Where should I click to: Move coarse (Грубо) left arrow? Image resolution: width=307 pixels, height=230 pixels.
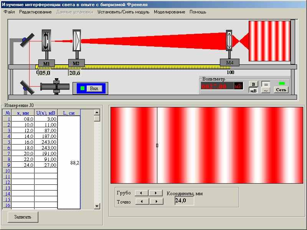pos(142,193)
